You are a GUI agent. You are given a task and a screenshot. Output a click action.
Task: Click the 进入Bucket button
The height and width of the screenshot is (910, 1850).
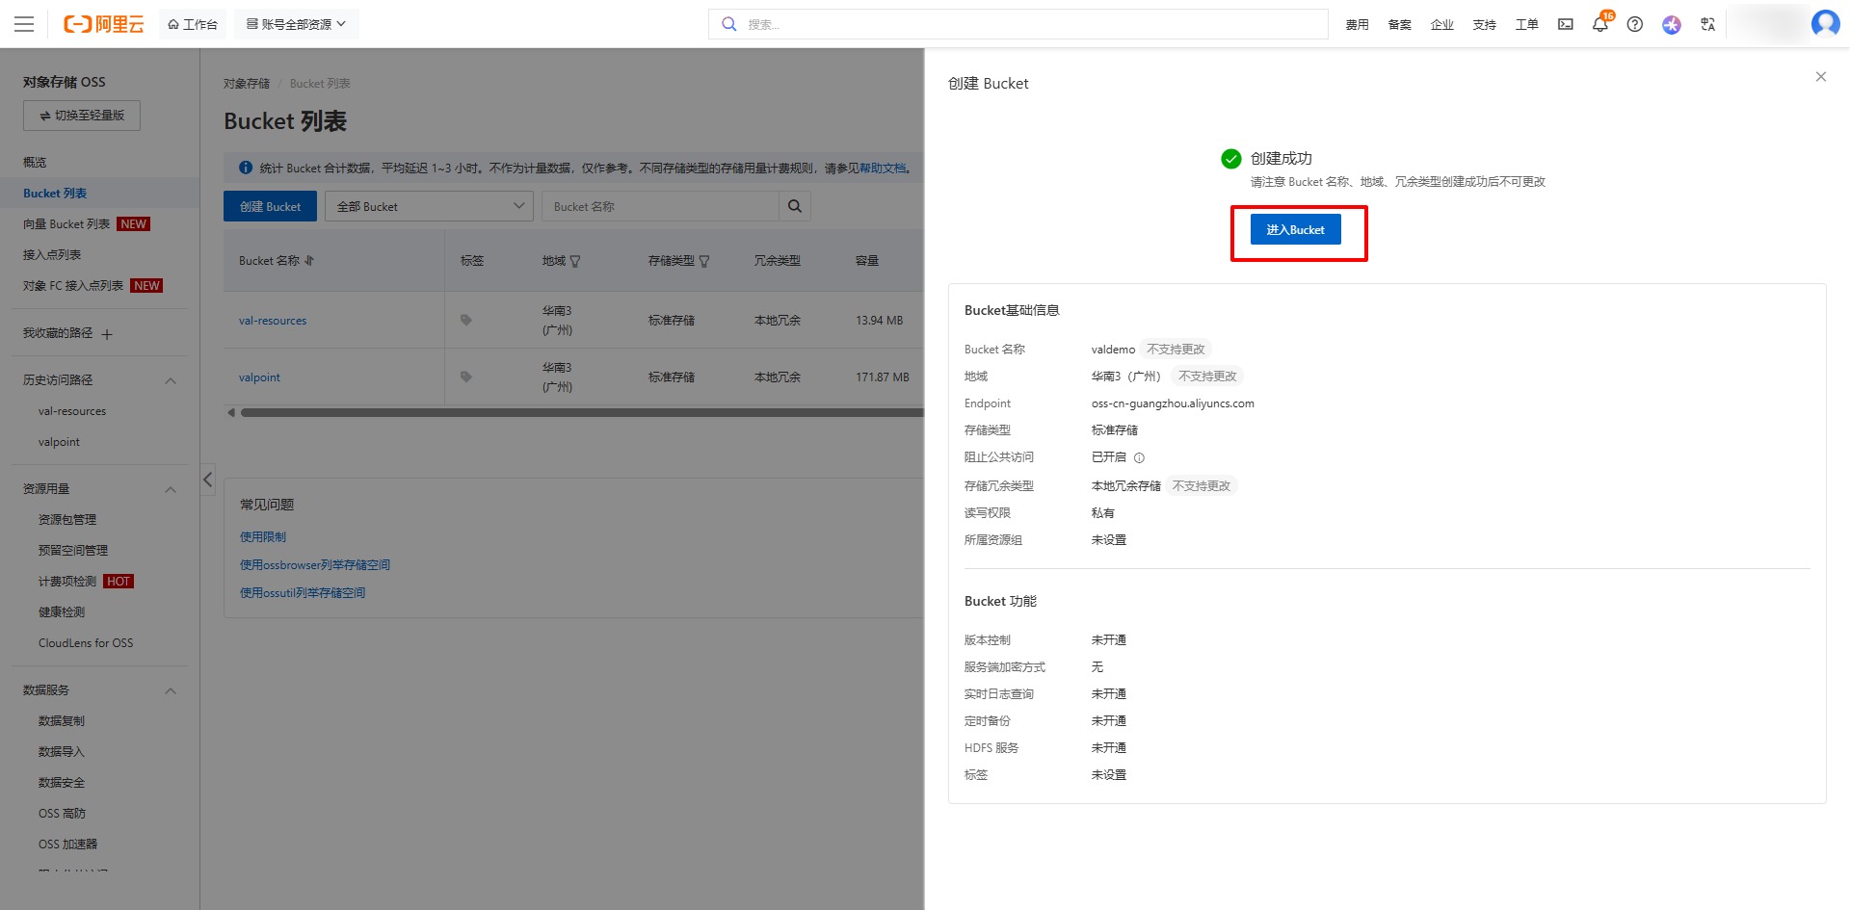1295,229
